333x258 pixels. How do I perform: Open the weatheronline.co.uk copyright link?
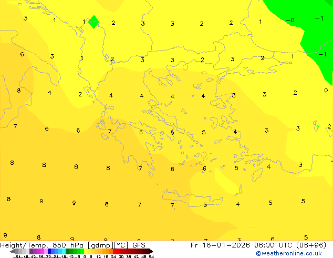(289, 253)
